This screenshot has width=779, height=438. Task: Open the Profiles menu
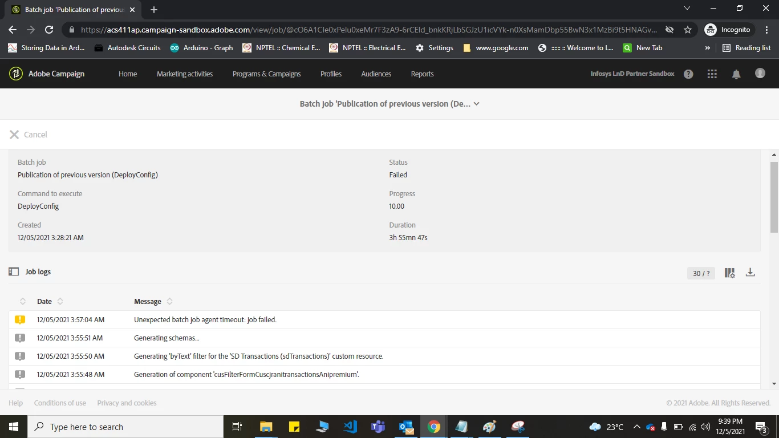(x=331, y=74)
